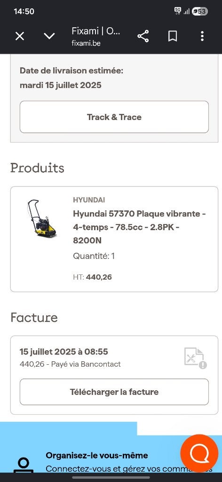Tap the 5G network status icon

click(x=178, y=11)
